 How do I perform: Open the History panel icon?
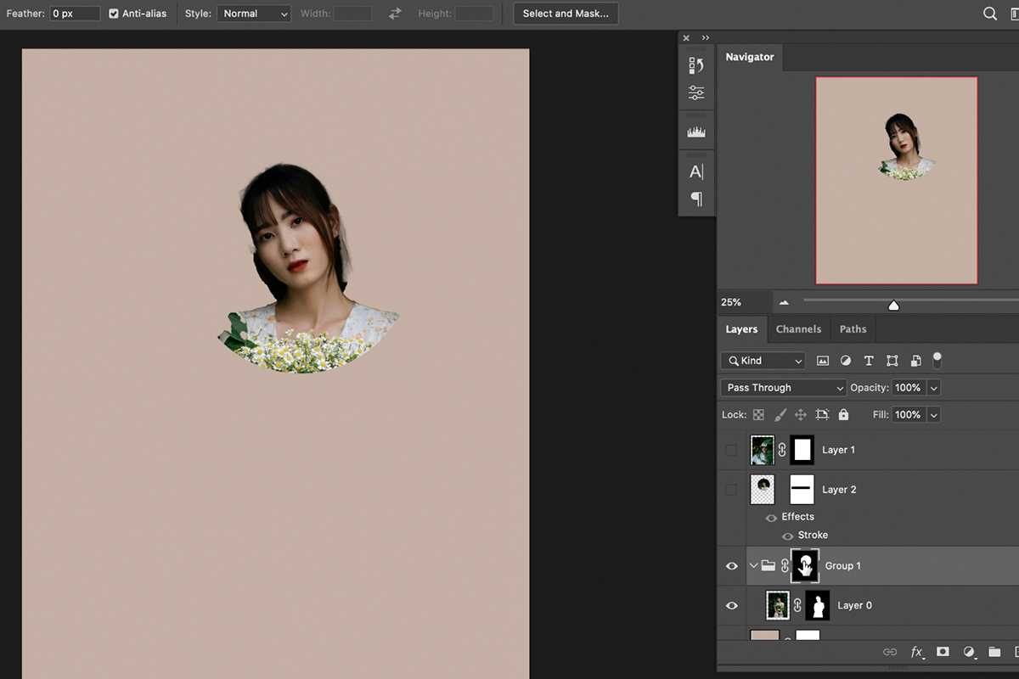[696, 65]
